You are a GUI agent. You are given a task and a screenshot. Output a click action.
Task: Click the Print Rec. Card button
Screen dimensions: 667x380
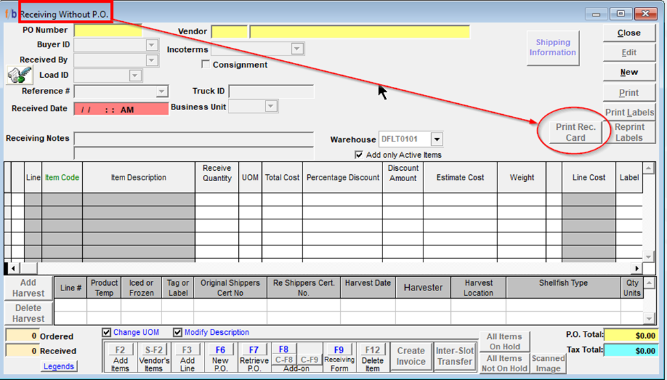point(575,133)
